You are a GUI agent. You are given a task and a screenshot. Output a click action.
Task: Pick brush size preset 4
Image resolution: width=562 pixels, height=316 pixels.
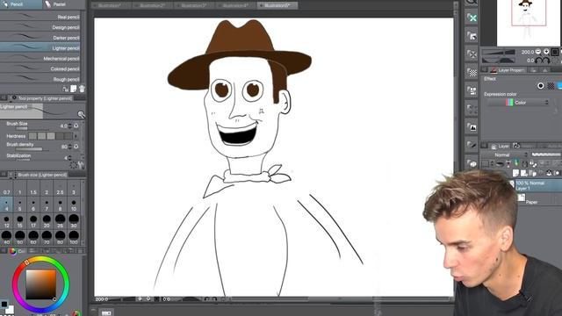[x=6, y=205]
